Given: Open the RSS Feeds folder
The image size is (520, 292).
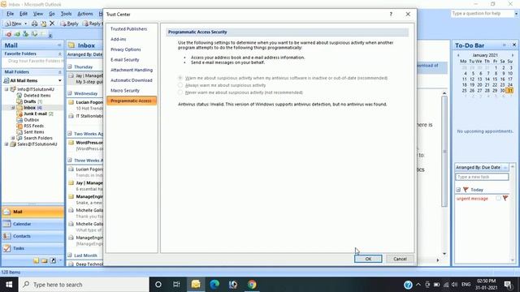Looking at the screenshot, I should (x=33, y=126).
